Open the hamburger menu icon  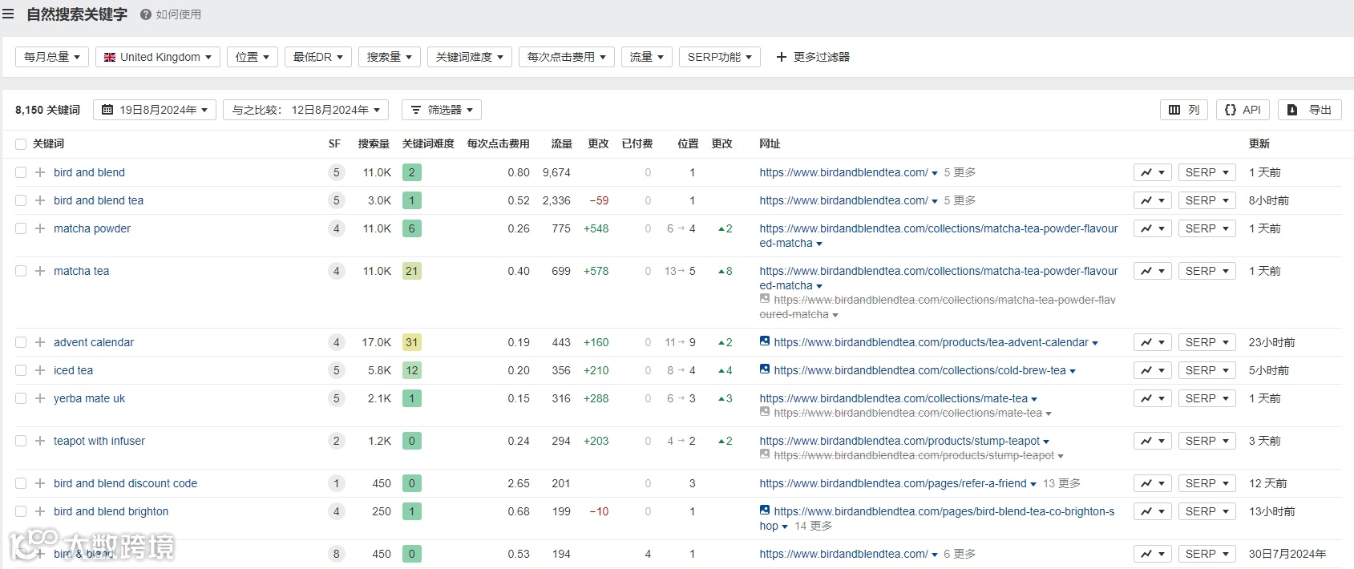(8, 14)
